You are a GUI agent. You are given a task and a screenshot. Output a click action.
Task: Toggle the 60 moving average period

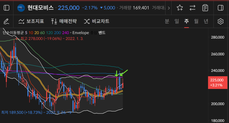point(42,33)
